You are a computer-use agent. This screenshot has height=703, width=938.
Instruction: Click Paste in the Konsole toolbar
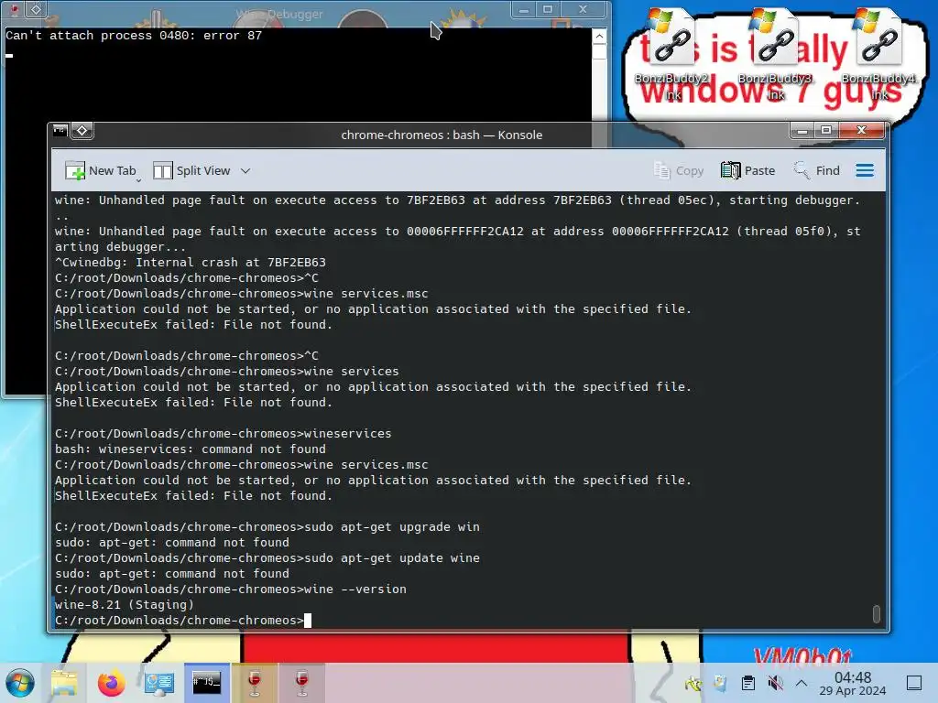747,171
